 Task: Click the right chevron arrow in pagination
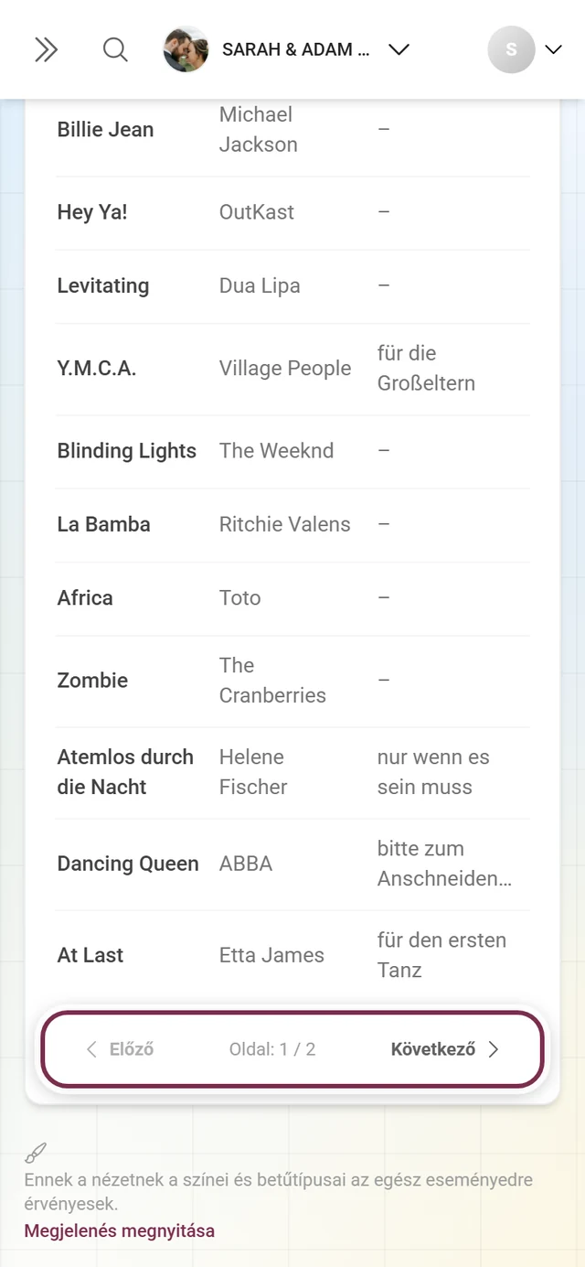[493, 1049]
